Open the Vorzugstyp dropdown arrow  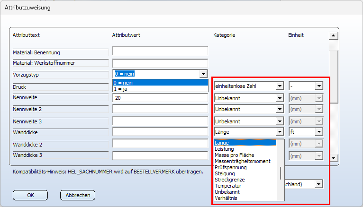click(203, 74)
